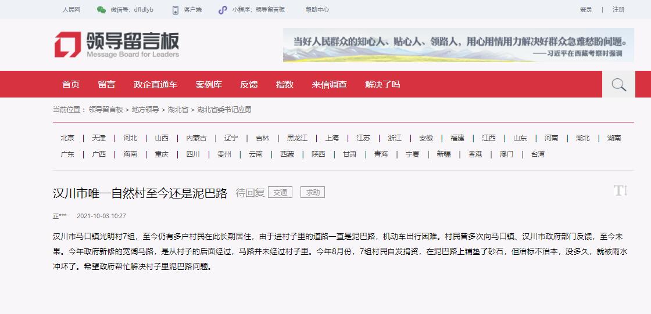Choose the 台湾 region link

[538, 154]
